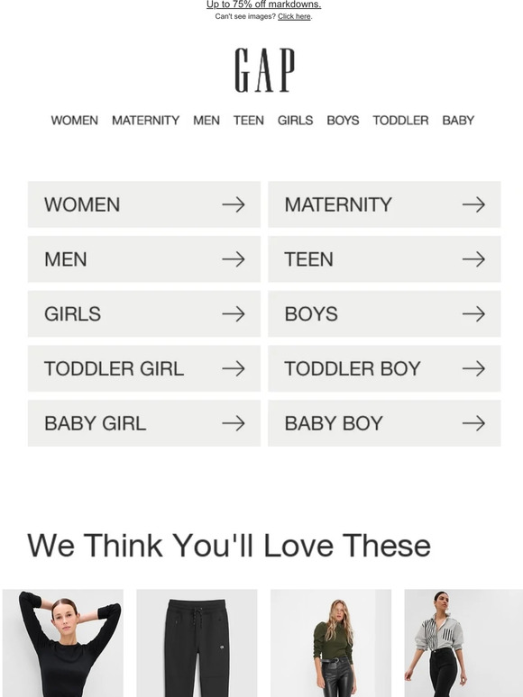Click the arrow icon in MEN tile
The height and width of the screenshot is (697, 523).
coord(234,259)
